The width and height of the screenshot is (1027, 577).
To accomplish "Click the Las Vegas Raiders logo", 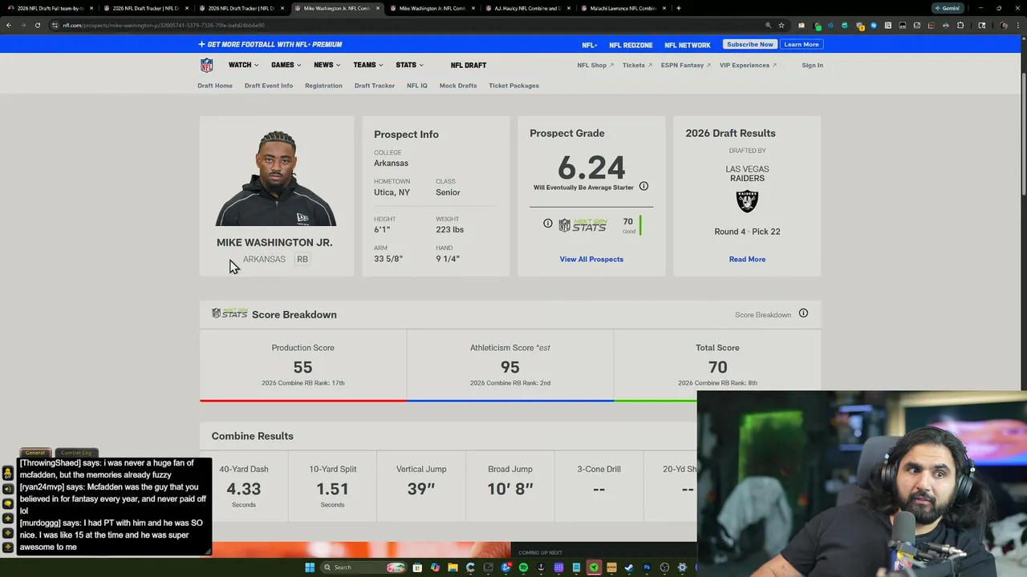I will [x=747, y=200].
